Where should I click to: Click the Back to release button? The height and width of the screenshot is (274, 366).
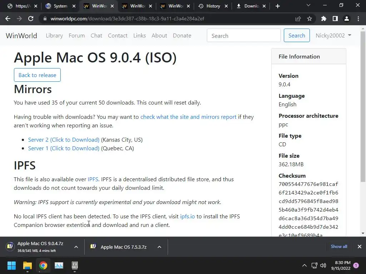[x=37, y=75]
